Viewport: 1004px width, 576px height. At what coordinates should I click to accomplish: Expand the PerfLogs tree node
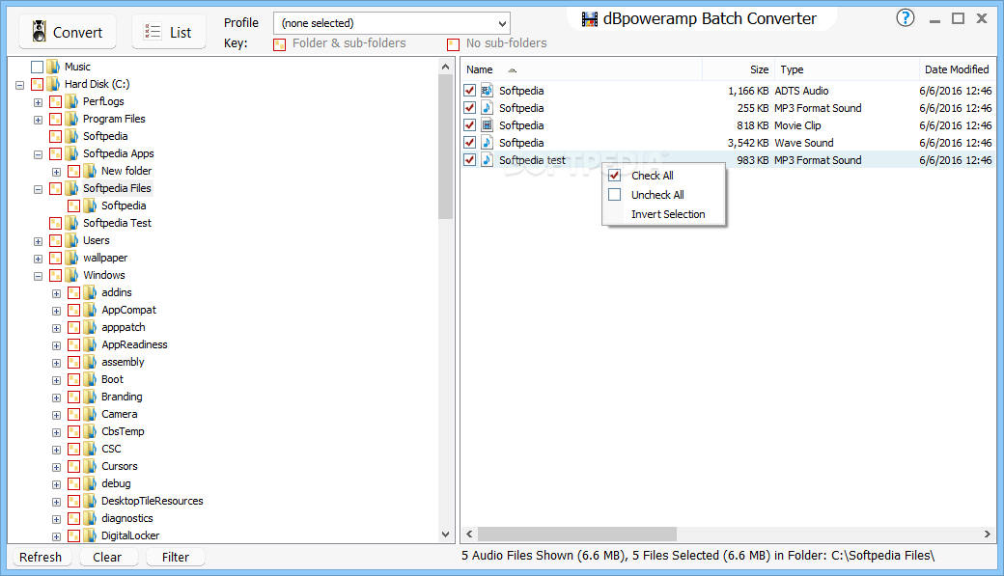(38, 101)
